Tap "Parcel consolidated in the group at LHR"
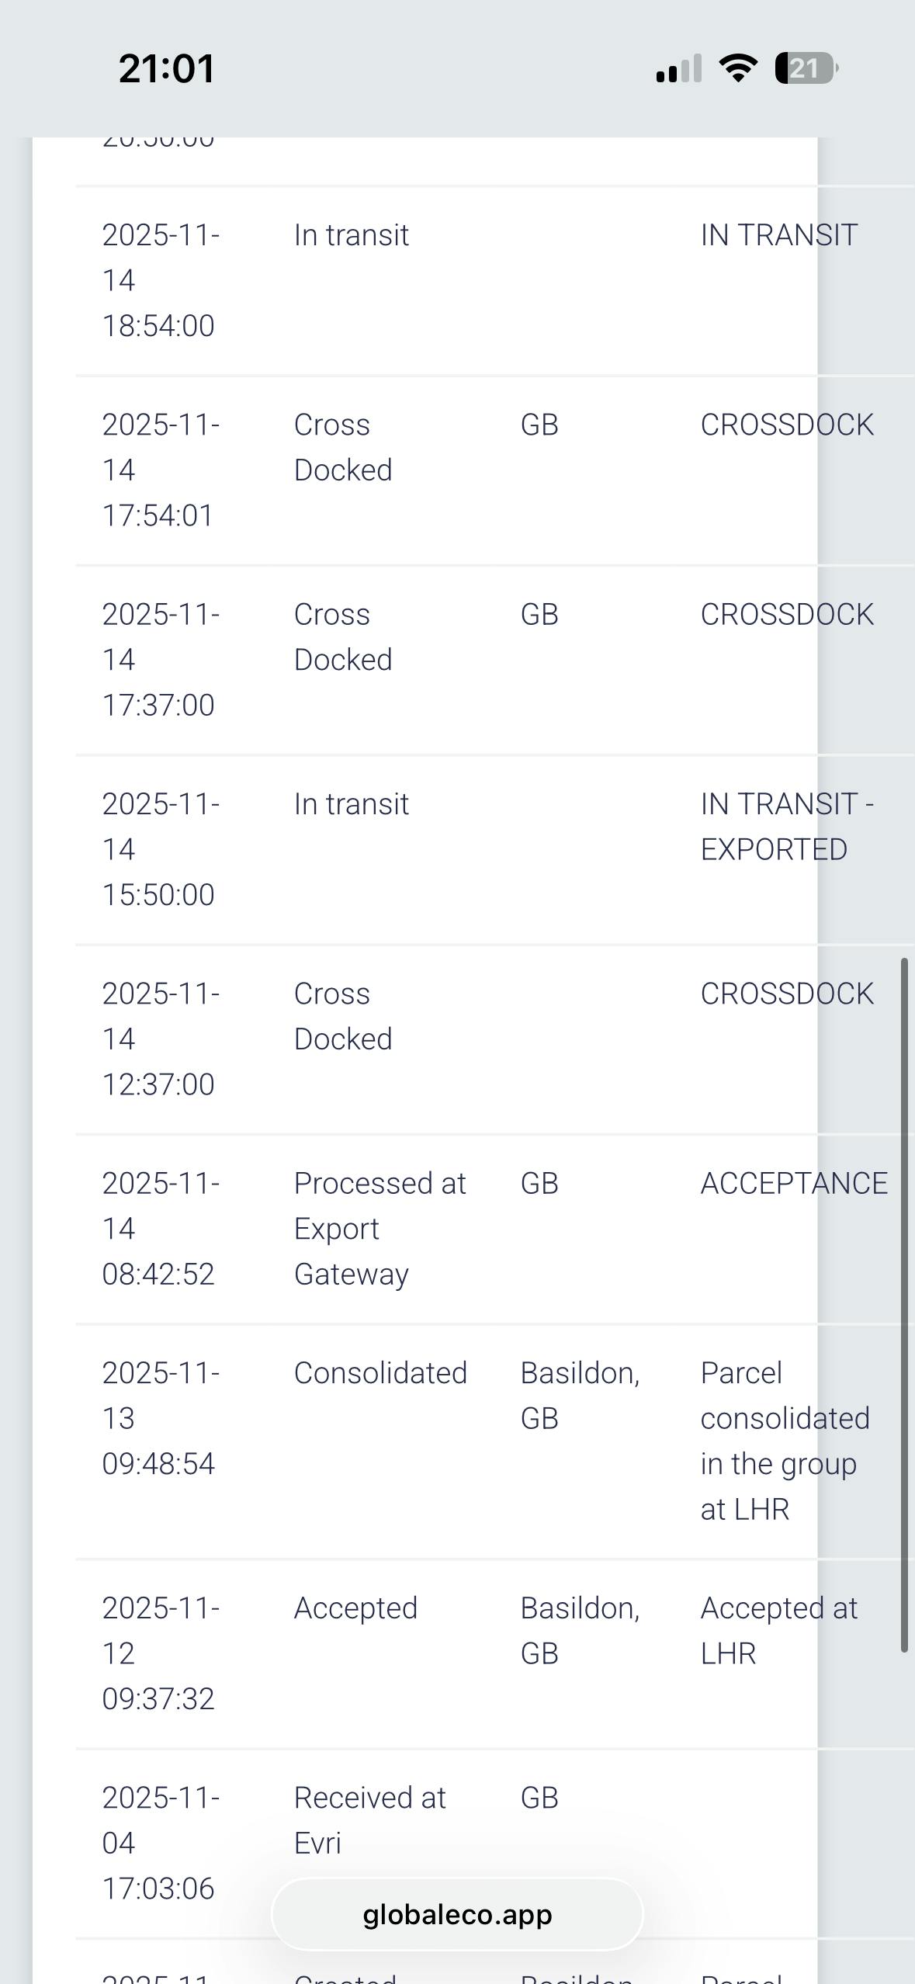 [x=785, y=1441]
